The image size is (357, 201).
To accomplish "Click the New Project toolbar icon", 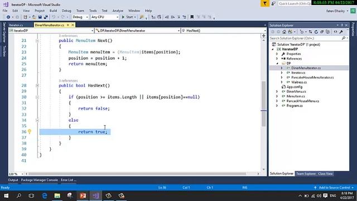I will click(x=25, y=17).
